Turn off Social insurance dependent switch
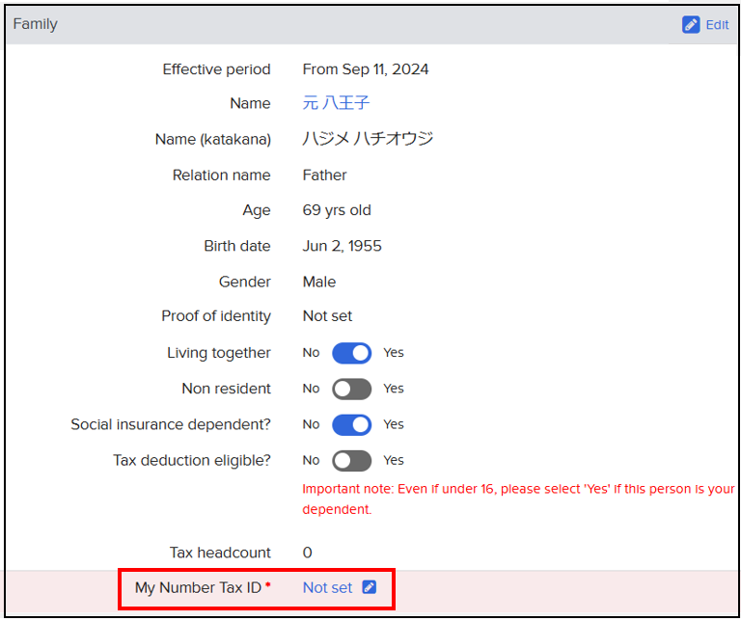 point(351,424)
